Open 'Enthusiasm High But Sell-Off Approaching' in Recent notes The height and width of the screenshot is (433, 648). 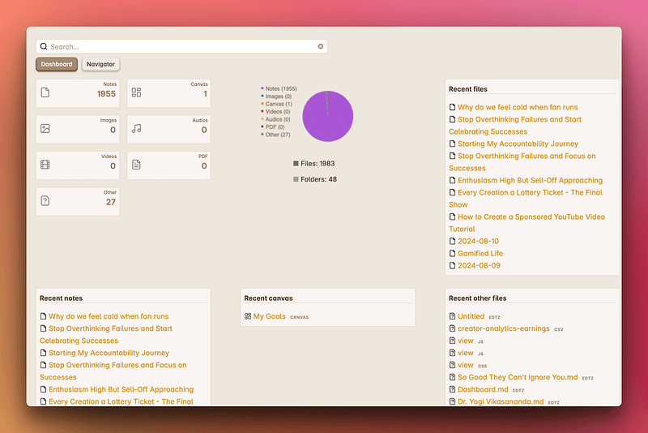(x=121, y=389)
